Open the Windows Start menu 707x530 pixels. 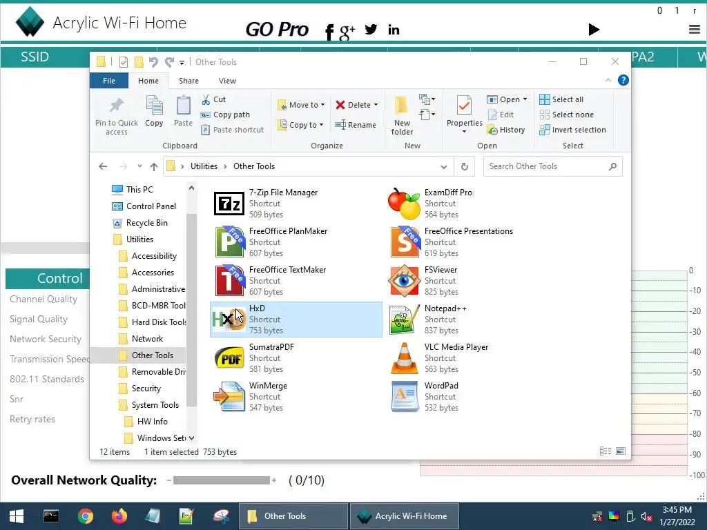17,516
